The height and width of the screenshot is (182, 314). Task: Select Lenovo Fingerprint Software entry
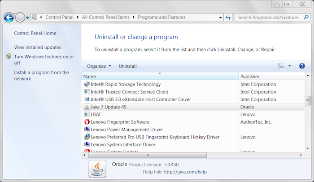pos(120,122)
